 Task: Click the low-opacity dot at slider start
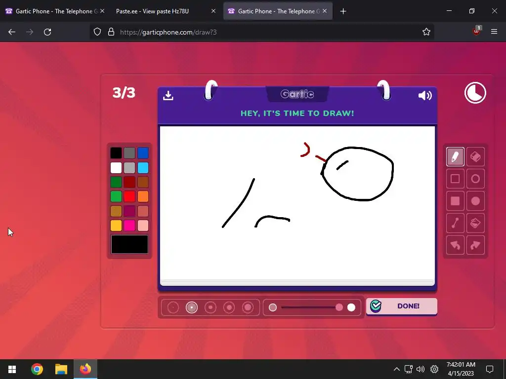tap(273, 307)
